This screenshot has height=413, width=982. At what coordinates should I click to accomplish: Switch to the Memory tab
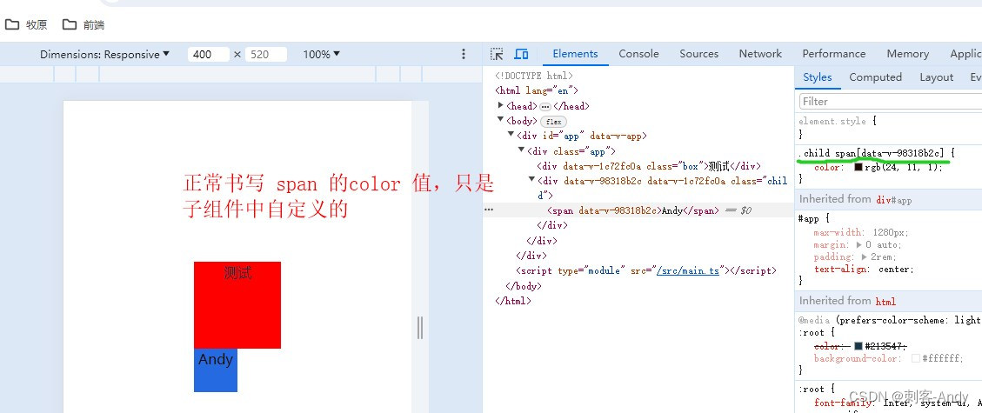coord(907,54)
